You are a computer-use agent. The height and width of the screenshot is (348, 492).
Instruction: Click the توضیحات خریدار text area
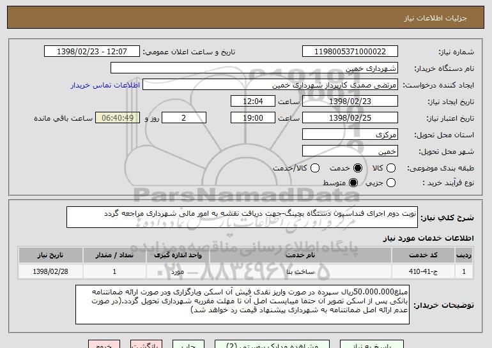click(x=242, y=305)
